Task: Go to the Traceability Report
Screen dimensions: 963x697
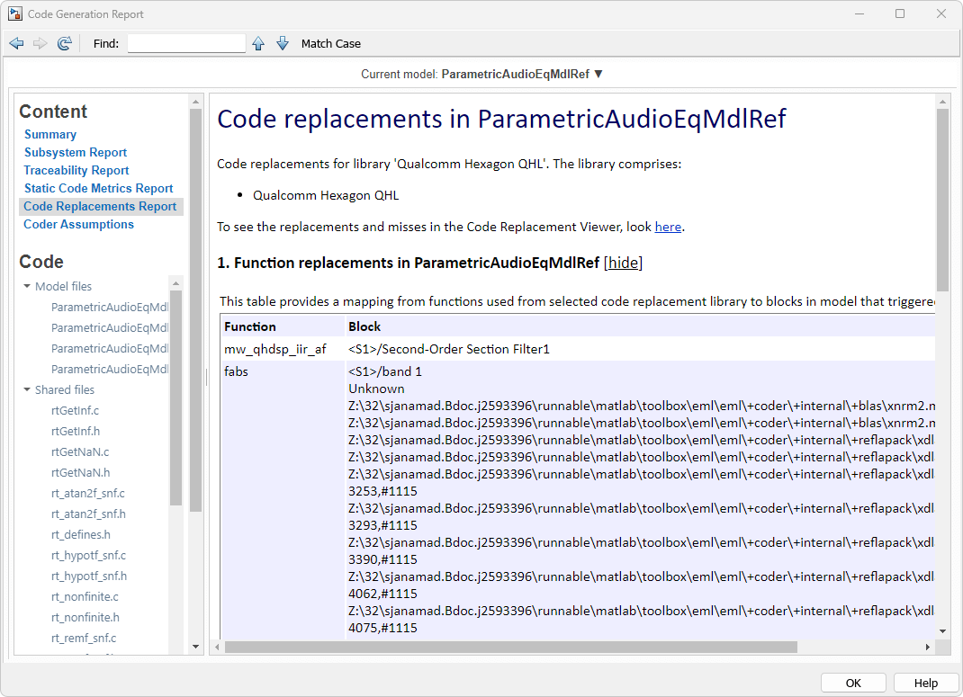Action: pyautogui.click(x=76, y=170)
